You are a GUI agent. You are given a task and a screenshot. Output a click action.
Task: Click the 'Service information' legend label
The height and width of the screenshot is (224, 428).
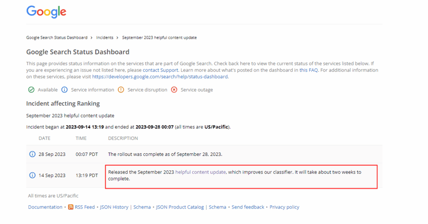[x=92, y=90]
